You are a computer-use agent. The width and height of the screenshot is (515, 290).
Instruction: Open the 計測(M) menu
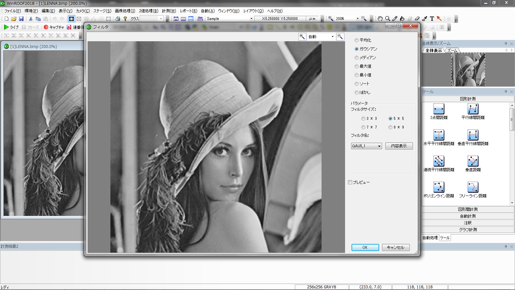tap(169, 11)
